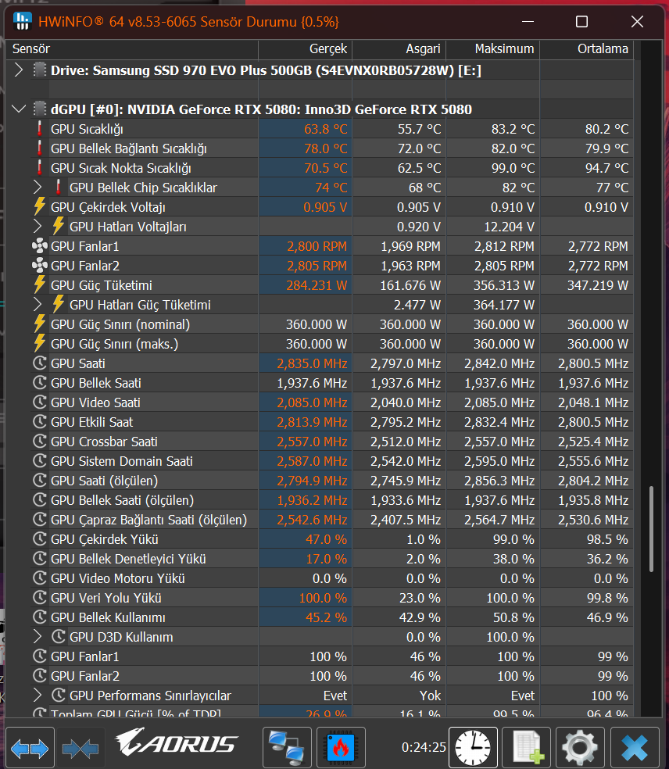Click the Sensör column header
This screenshot has width=669, height=769.
131,49
